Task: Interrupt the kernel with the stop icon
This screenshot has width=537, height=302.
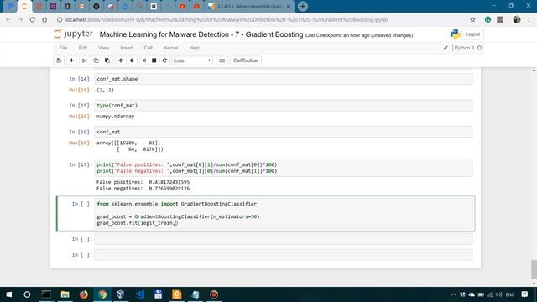Action: pos(154,60)
